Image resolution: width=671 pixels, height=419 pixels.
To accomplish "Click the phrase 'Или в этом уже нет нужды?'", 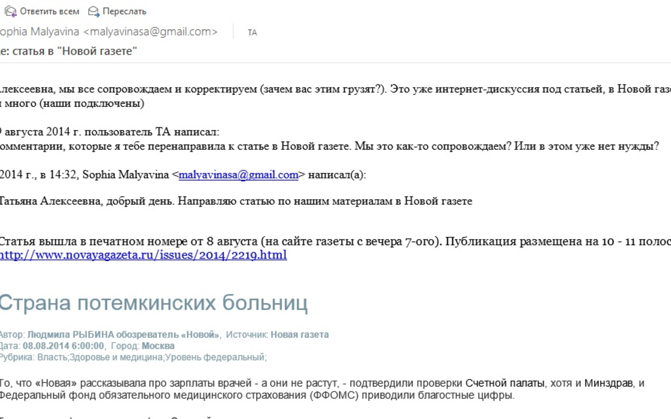I will pos(587,146).
